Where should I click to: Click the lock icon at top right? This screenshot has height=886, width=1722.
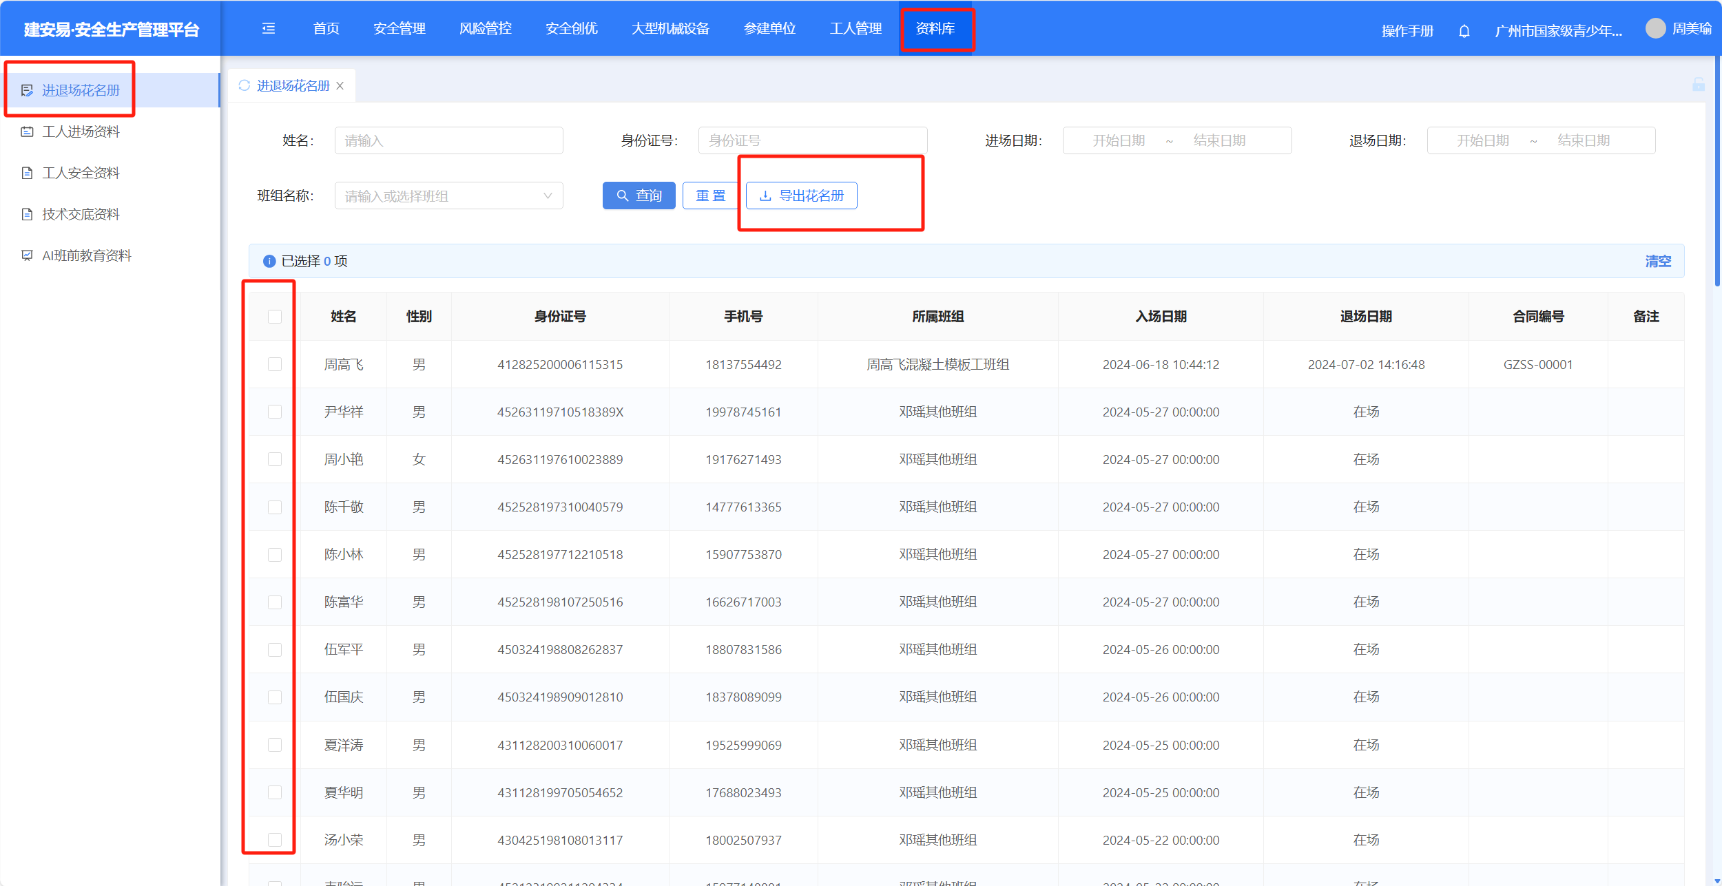(1699, 85)
